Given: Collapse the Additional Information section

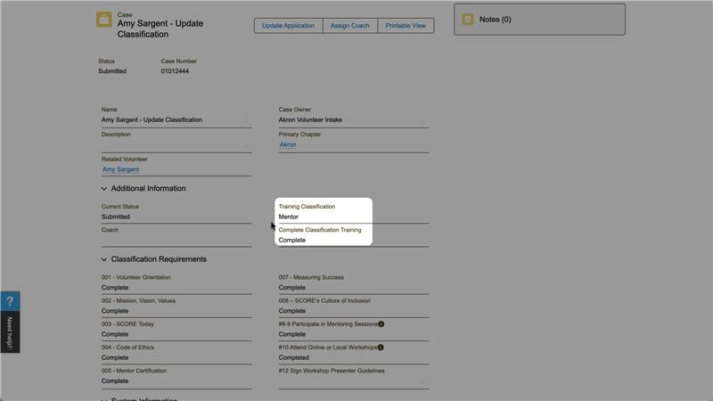Looking at the screenshot, I should 104,189.
